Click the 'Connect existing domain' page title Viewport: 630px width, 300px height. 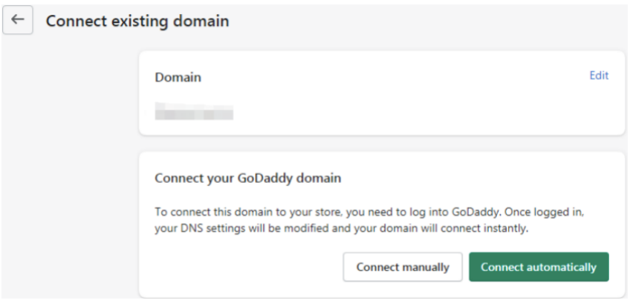point(137,21)
